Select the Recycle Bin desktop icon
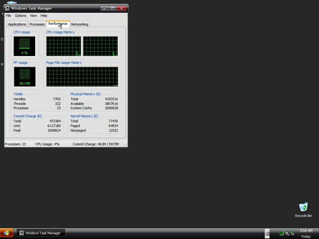Image resolution: width=319 pixels, height=239 pixels. click(x=303, y=210)
